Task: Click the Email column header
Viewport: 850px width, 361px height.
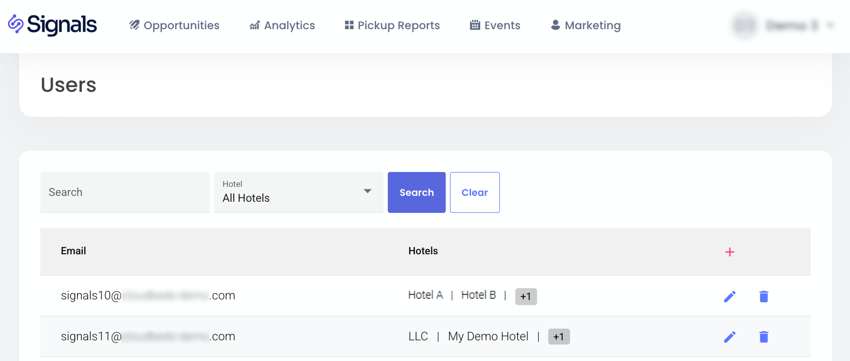Action: pos(73,251)
